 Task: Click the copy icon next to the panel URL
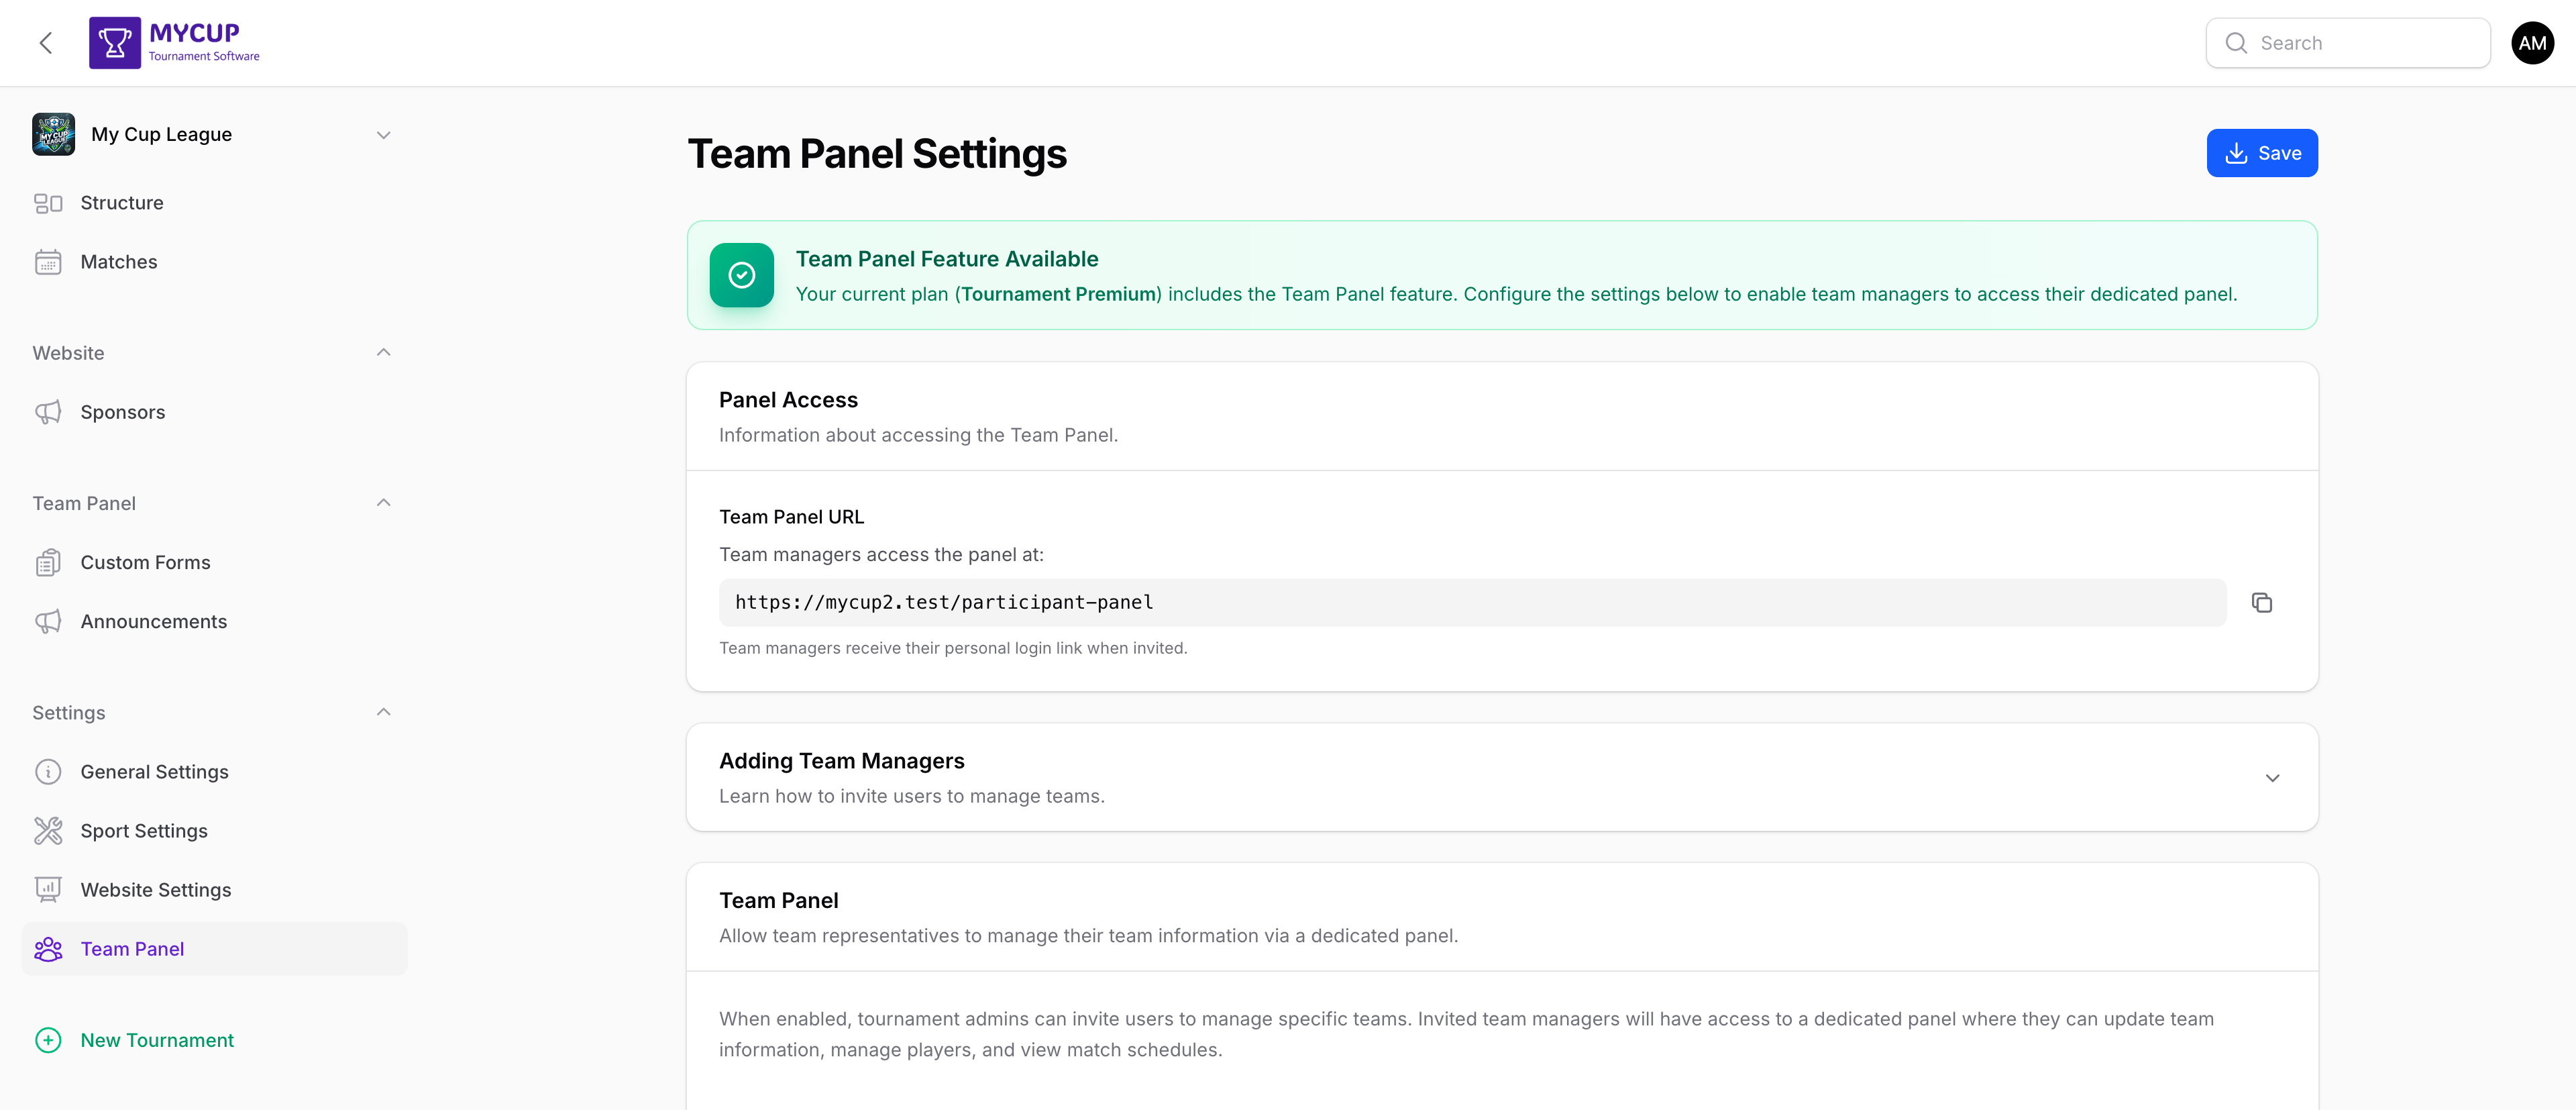(x=2263, y=602)
